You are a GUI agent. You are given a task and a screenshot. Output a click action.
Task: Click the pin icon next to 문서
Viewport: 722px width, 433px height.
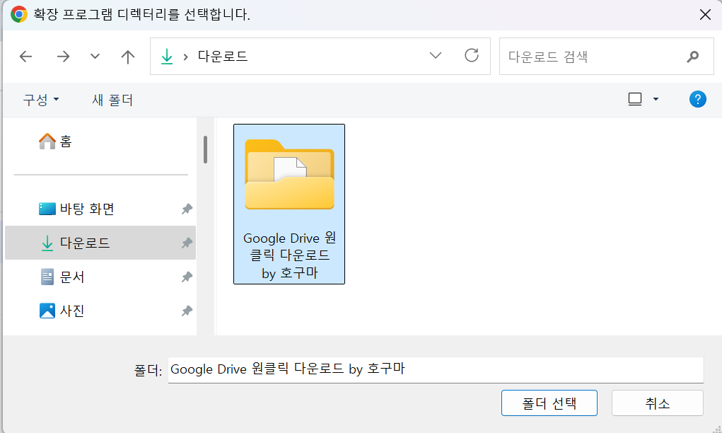pyautogui.click(x=187, y=277)
